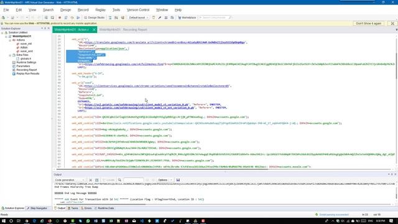Collapse the Extra Files folder node
The image size is (398, 224).
click(10, 55)
